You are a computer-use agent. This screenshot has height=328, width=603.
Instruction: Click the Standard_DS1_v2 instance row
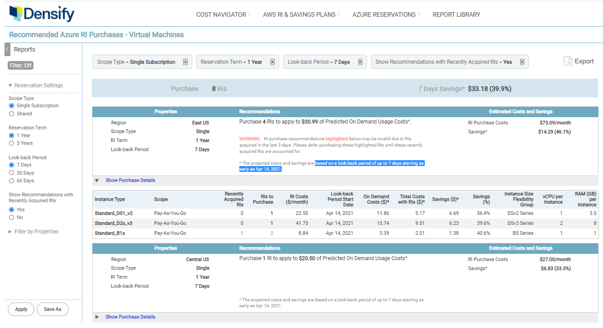coord(114,213)
